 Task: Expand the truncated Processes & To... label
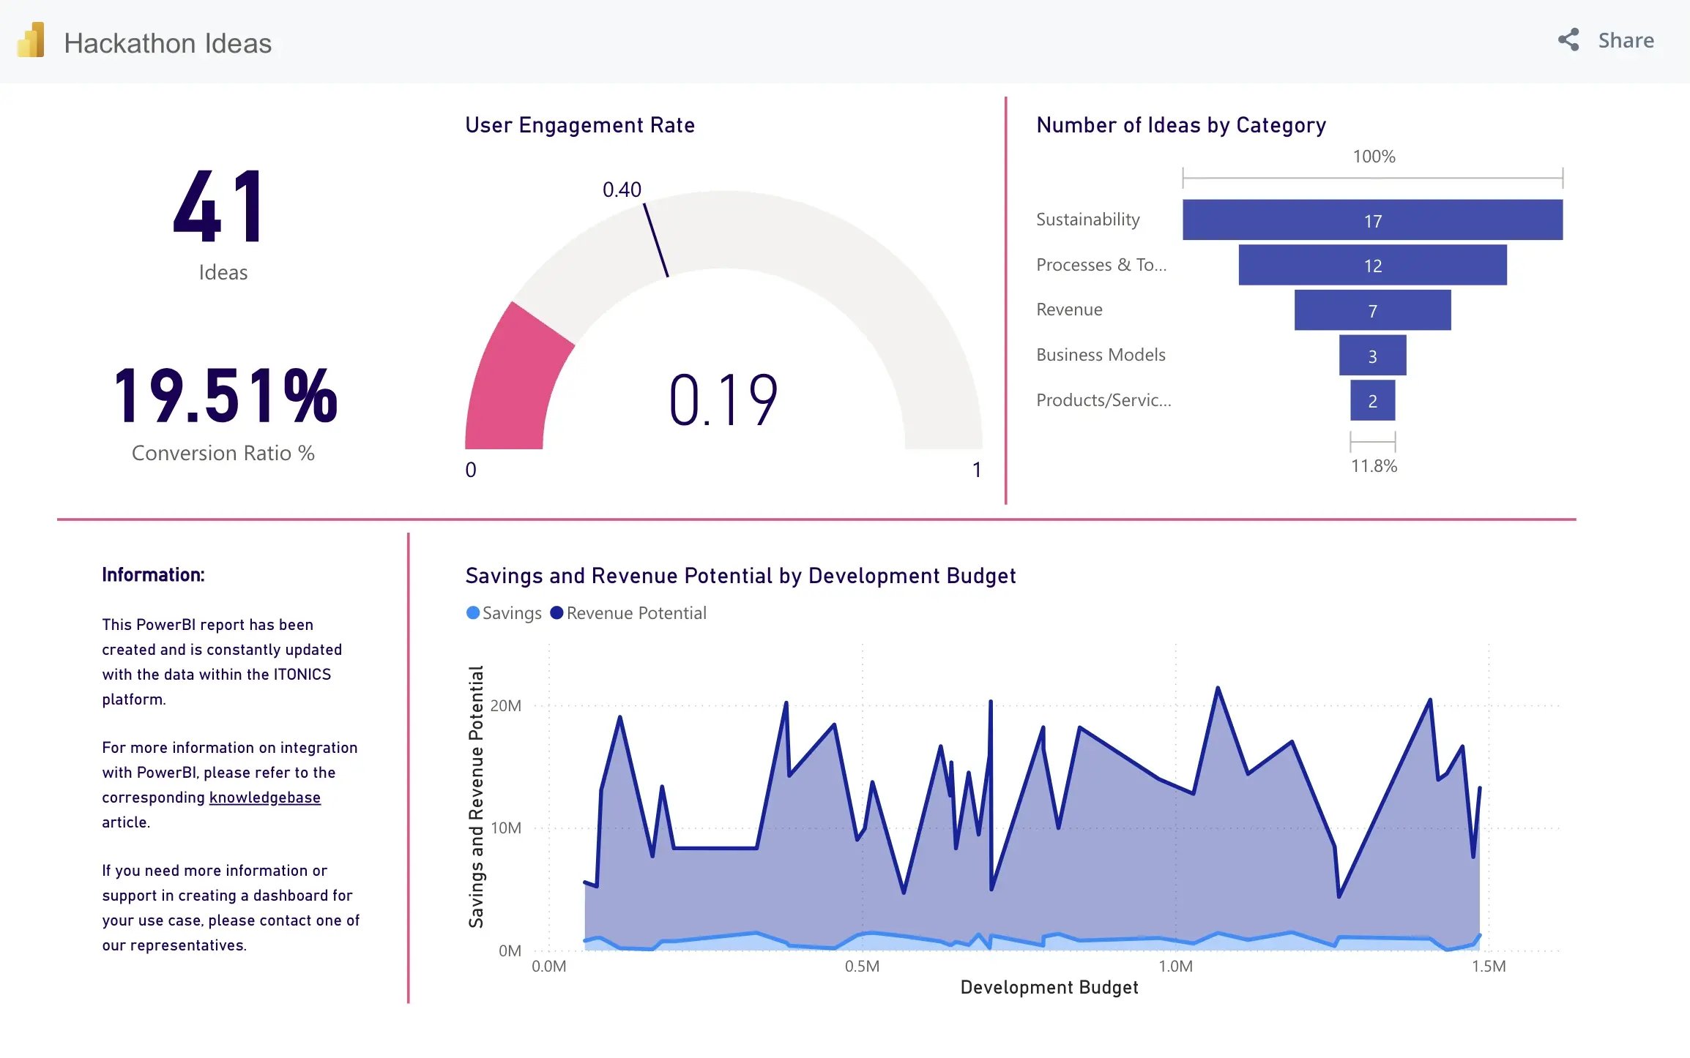tap(1101, 265)
